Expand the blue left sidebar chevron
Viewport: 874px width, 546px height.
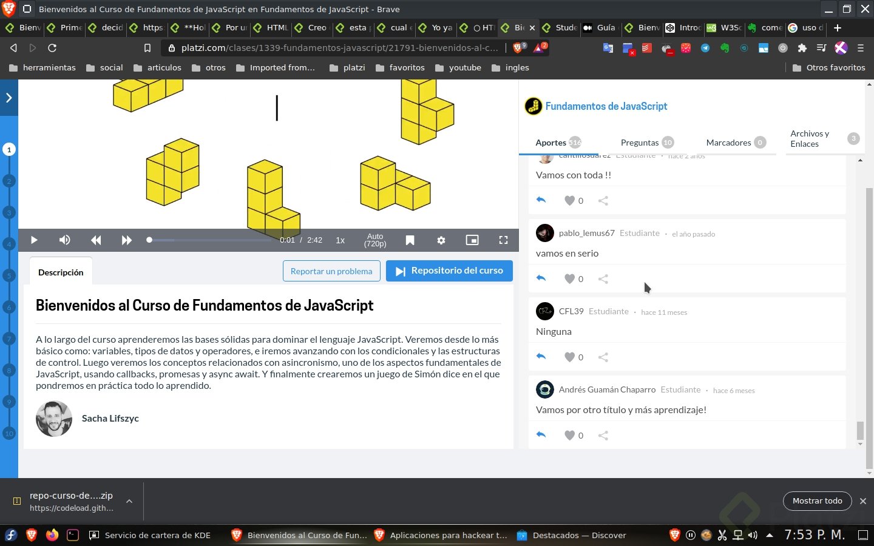point(8,97)
